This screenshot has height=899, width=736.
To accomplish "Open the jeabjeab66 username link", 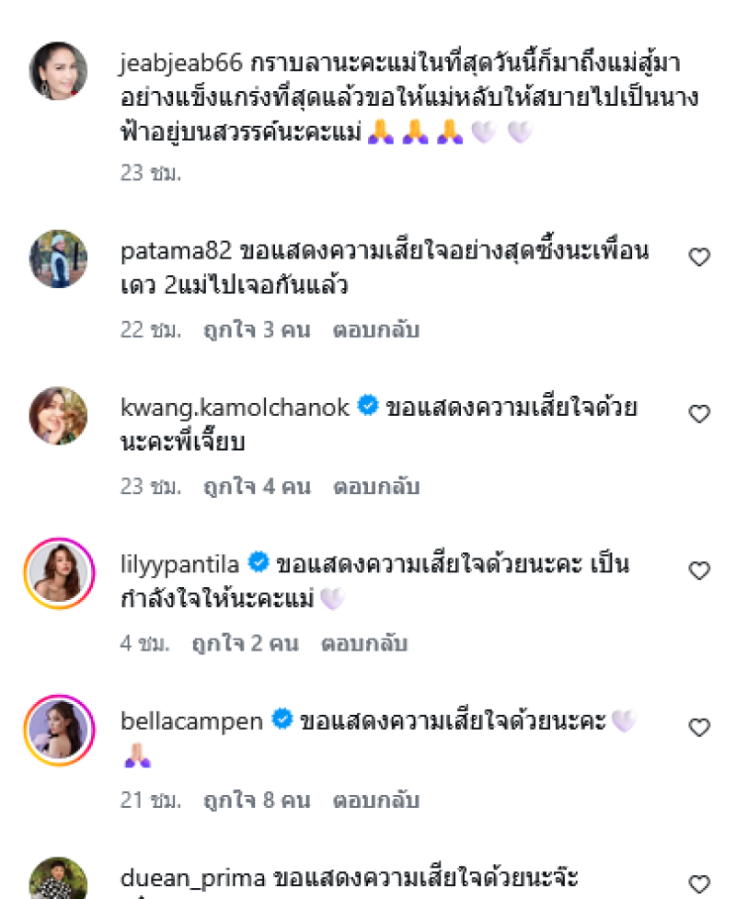I will tap(181, 63).
